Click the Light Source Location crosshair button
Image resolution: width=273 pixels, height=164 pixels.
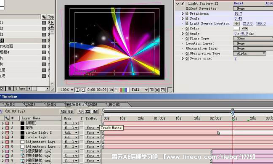coord(236,23)
